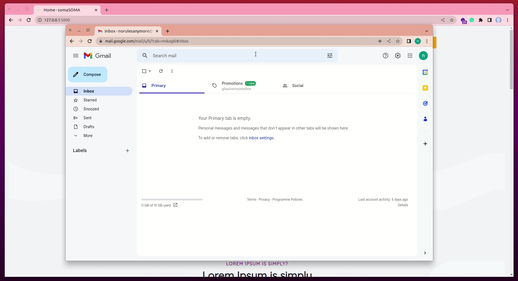
Task: Switch to the Social tab
Action: pos(298,86)
